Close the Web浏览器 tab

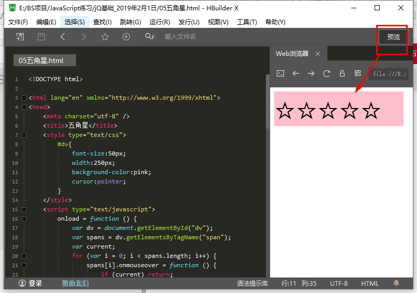click(x=318, y=54)
